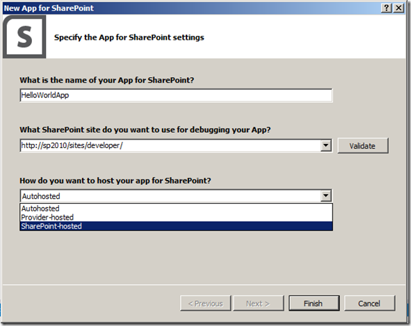Collapse the hosting dropdown using its arrow
This screenshot has height=326, width=411.
coord(326,196)
